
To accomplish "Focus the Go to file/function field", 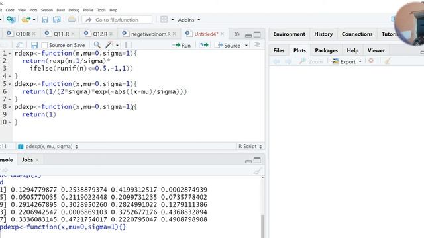I will click(x=117, y=20).
